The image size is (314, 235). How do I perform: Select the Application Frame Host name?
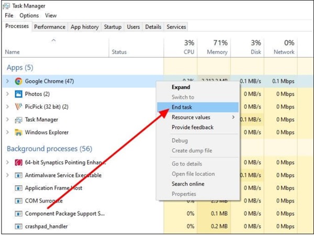[x=53, y=188]
